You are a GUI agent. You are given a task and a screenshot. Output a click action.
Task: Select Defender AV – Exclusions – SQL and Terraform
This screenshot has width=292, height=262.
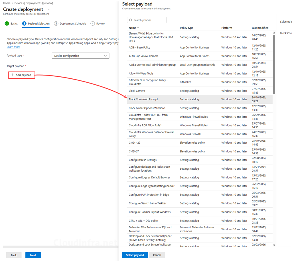pyautogui.click(x=200, y=229)
